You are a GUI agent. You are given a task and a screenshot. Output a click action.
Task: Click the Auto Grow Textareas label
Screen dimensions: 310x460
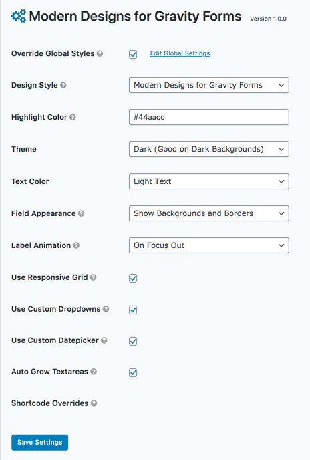(49, 372)
